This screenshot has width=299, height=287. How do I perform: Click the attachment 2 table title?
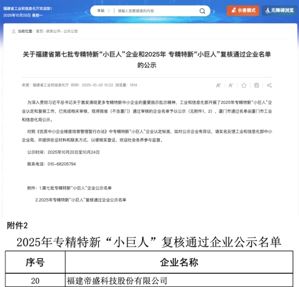click(x=149, y=242)
